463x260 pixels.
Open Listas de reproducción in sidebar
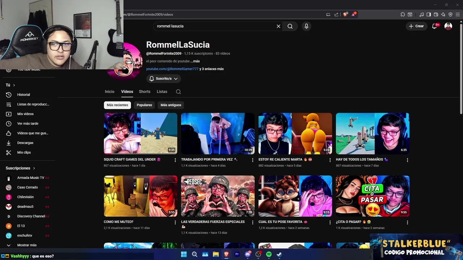[27, 104]
